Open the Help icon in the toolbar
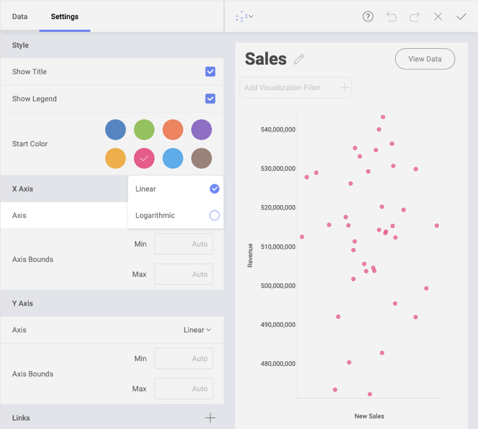This screenshot has width=478, height=429. tap(367, 17)
